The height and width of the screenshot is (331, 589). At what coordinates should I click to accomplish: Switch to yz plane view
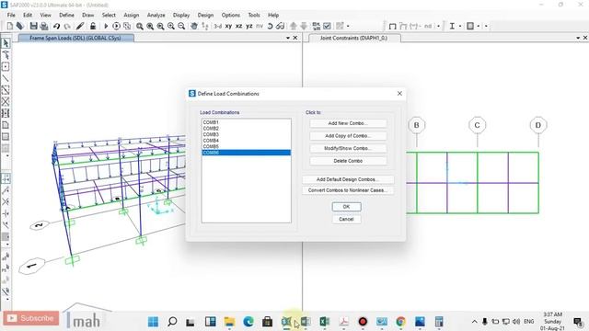click(249, 26)
